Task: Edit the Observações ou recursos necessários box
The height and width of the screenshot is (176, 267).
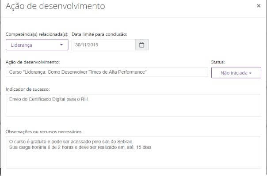Action: point(133,153)
